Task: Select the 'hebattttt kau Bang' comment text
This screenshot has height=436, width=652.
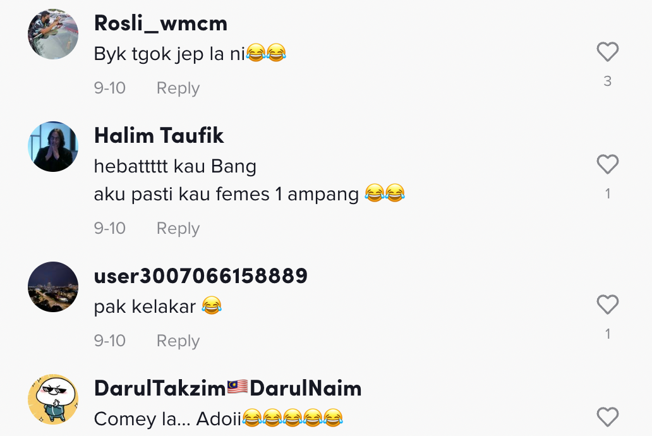Action: (x=175, y=166)
